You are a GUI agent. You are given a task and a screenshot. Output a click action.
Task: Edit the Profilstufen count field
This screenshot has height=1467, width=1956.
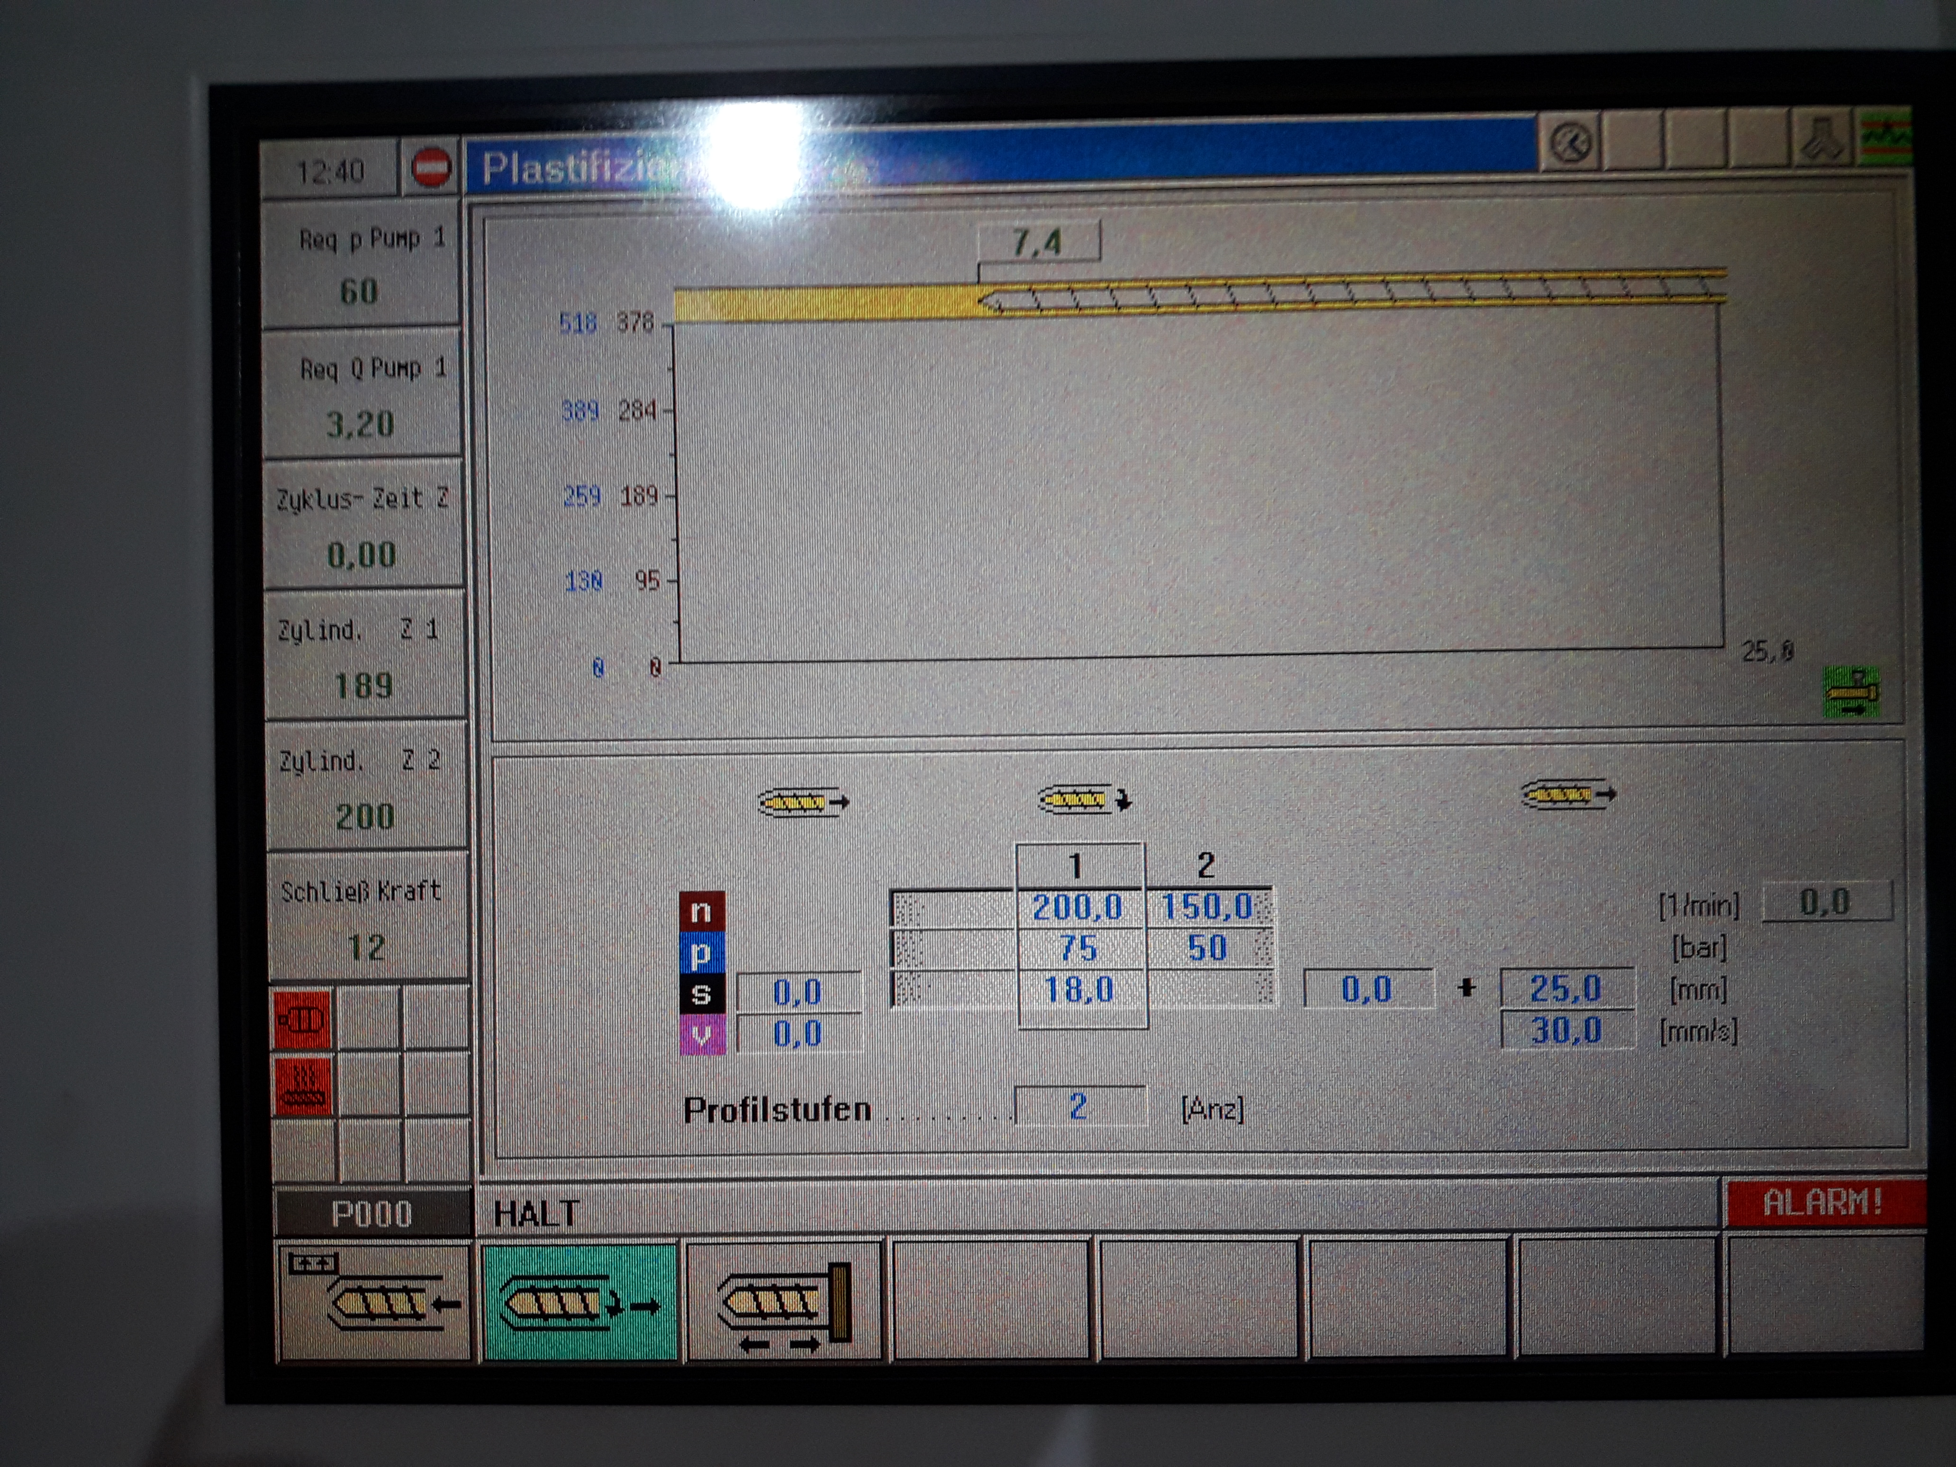pos(1079,1107)
